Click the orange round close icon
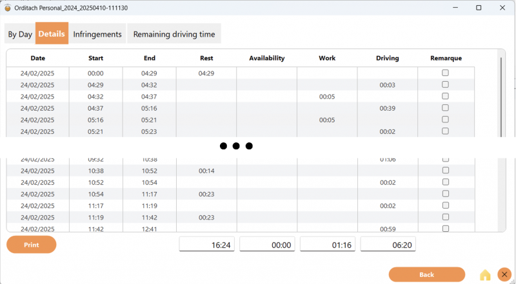Screen dimensions: 516x284 pyautogui.click(x=504, y=274)
